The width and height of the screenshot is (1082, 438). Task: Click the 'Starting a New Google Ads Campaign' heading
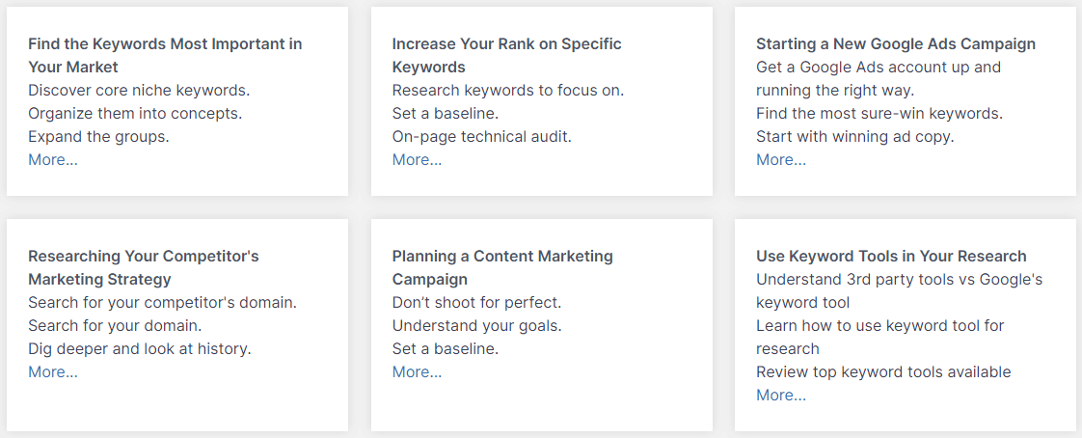pos(896,44)
